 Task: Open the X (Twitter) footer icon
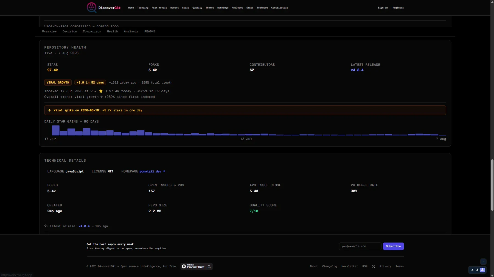[x=373, y=266]
